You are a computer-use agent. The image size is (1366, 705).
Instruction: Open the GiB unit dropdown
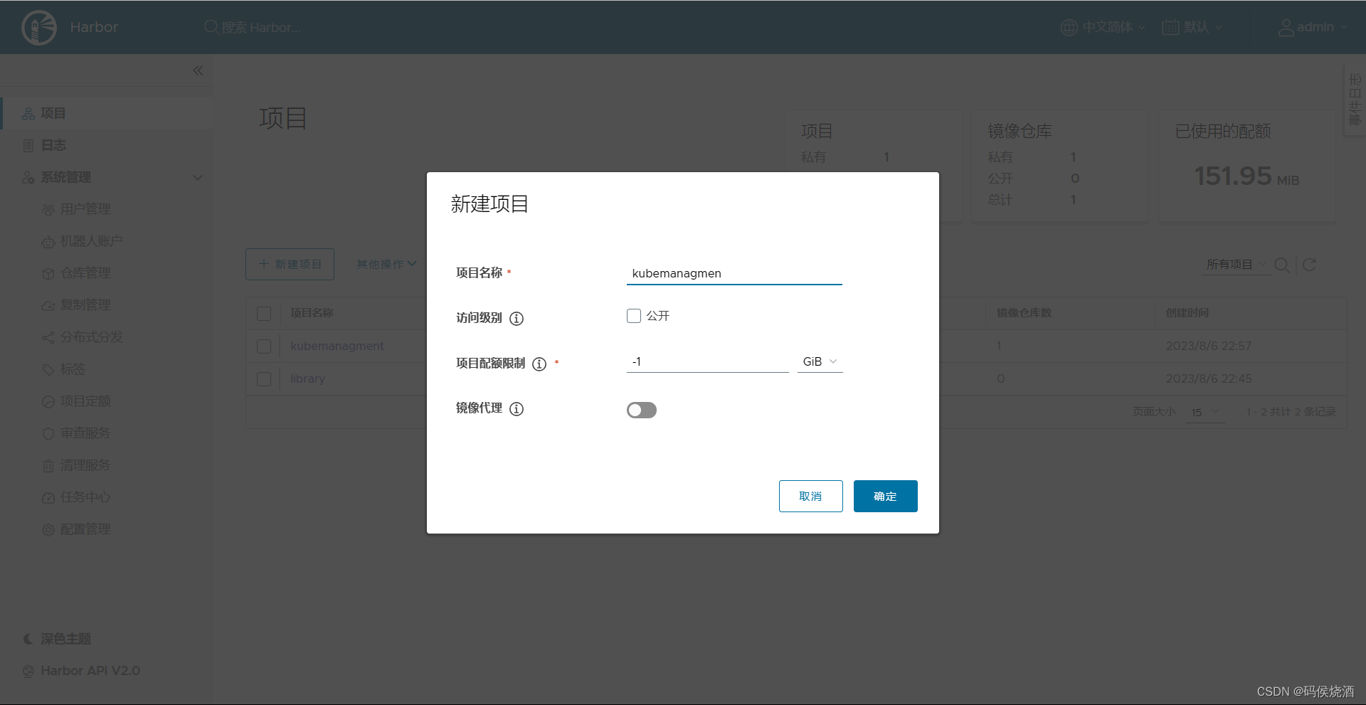820,362
